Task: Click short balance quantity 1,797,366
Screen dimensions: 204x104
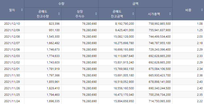Action: [53, 75]
